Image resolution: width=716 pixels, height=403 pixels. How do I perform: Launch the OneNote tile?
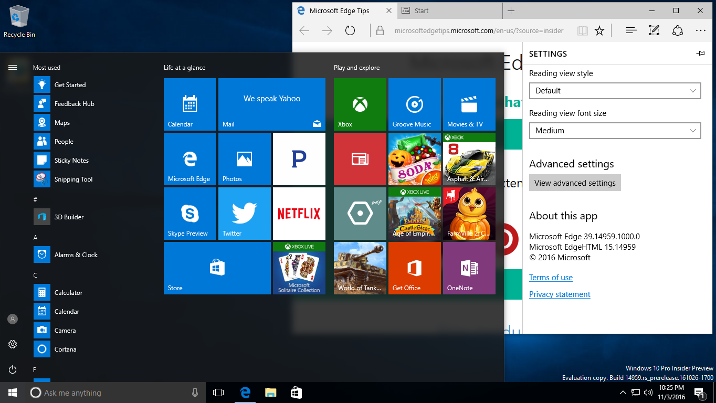tap(469, 268)
